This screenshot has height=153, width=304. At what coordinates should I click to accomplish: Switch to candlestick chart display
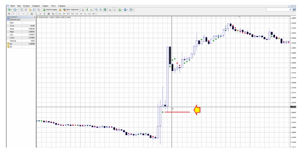(87, 10)
